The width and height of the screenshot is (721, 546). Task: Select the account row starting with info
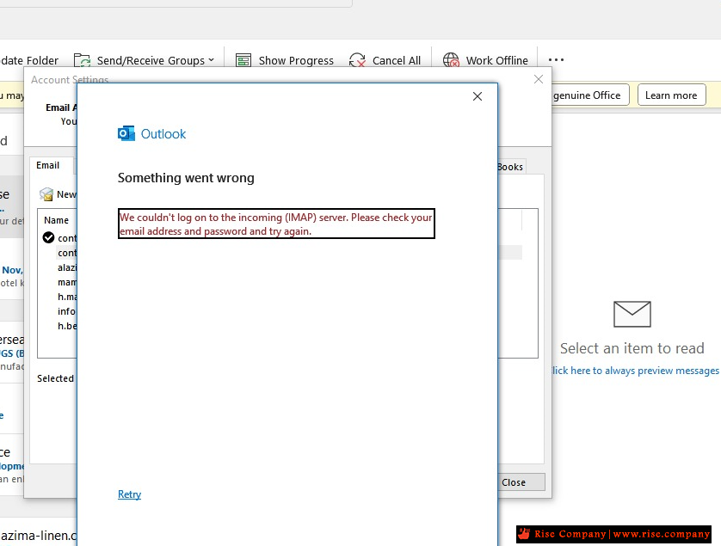[67, 311]
